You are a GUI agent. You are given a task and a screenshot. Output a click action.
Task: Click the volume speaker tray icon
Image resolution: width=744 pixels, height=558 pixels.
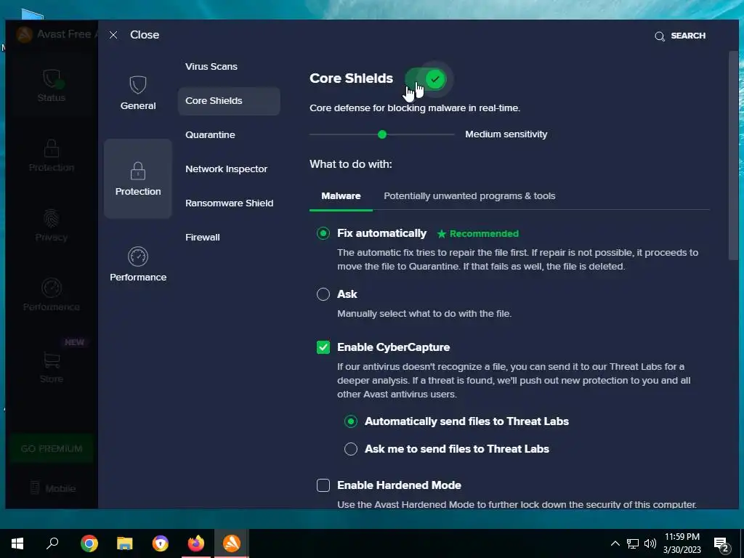coord(650,543)
